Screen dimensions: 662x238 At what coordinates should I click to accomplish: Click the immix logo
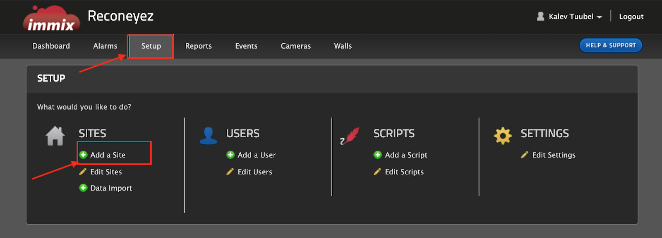pos(51,19)
